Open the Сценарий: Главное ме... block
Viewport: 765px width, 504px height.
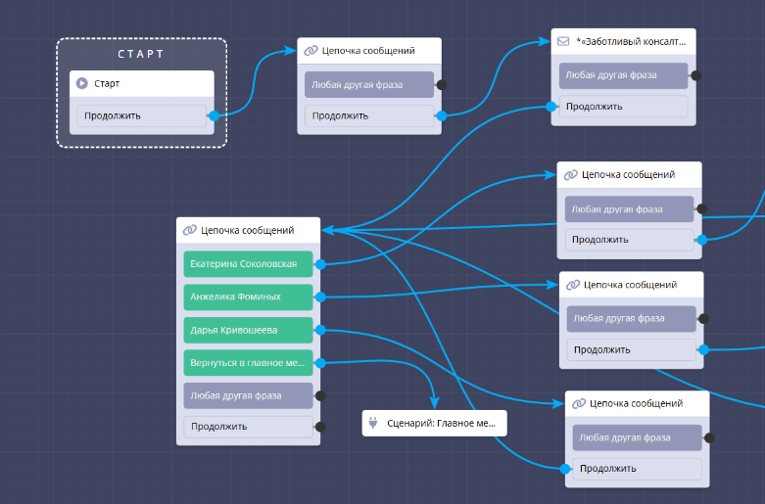434,424
